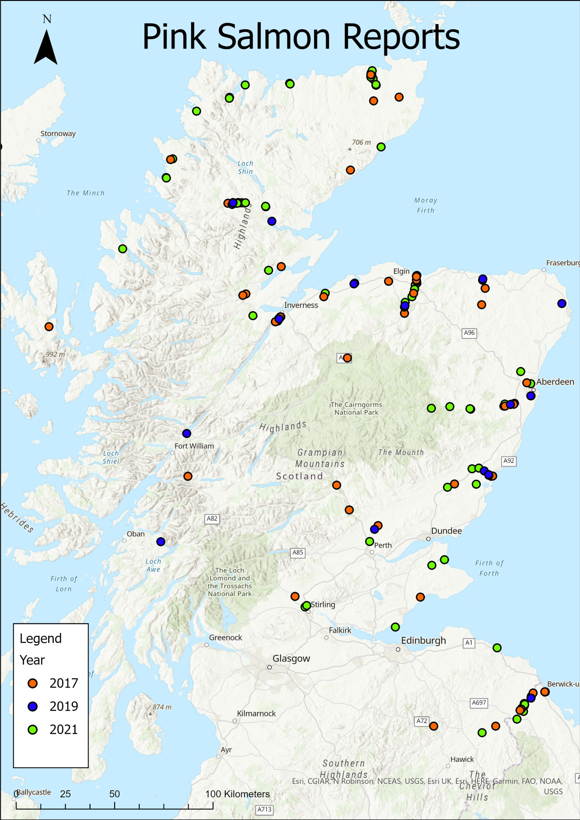
Task: Select the orange 2017 legend circle
Action: pos(33,683)
